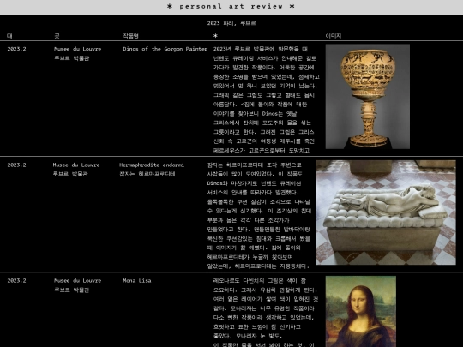
Task: Select the date 2023.2 in the Dinos row
Action: pyautogui.click(x=16, y=49)
